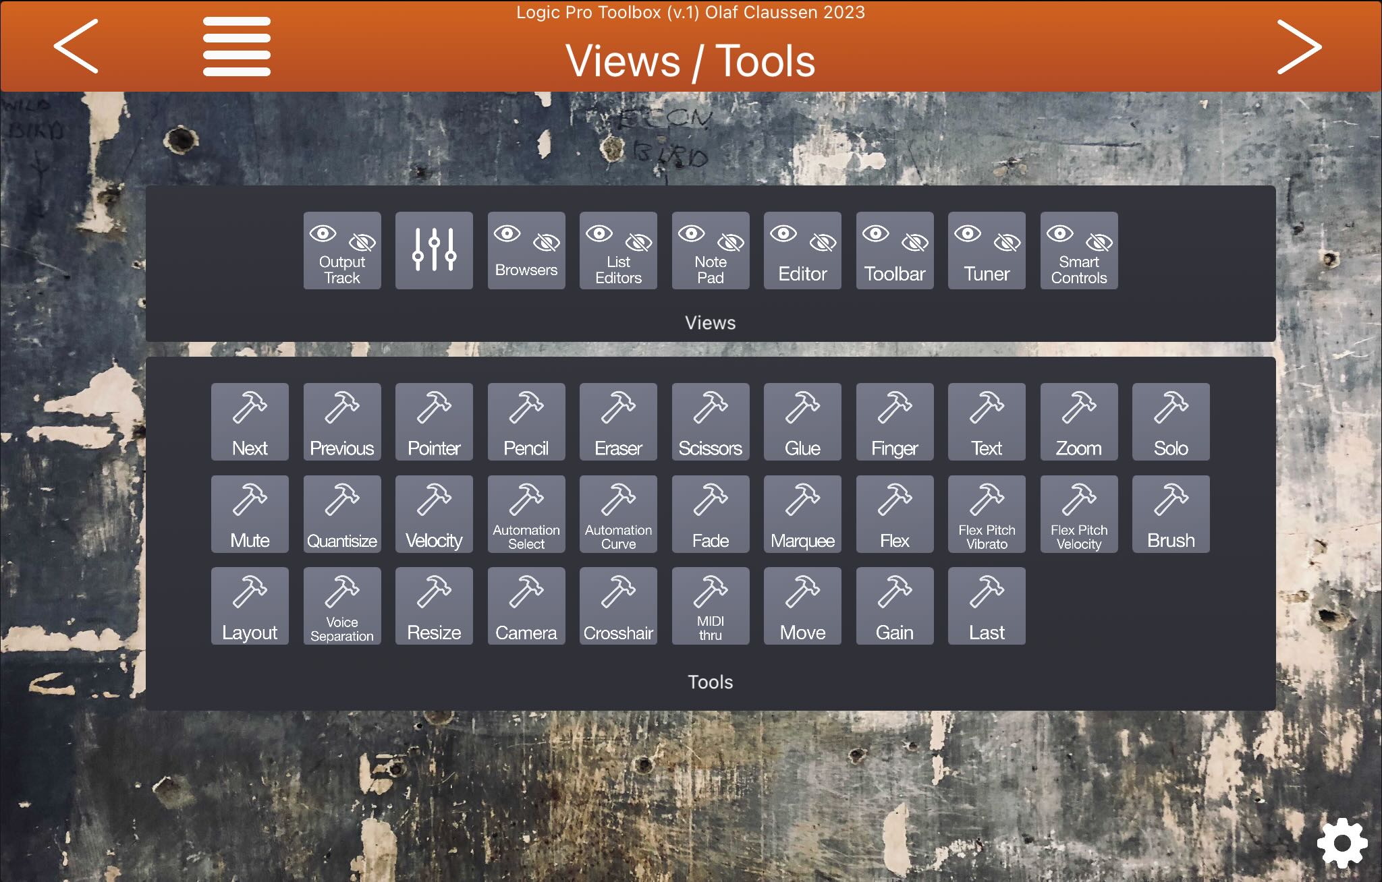Choose the Flex Pitch Vibrato tool
The width and height of the screenshot is (1382, 882).
(x=987, y=514)
